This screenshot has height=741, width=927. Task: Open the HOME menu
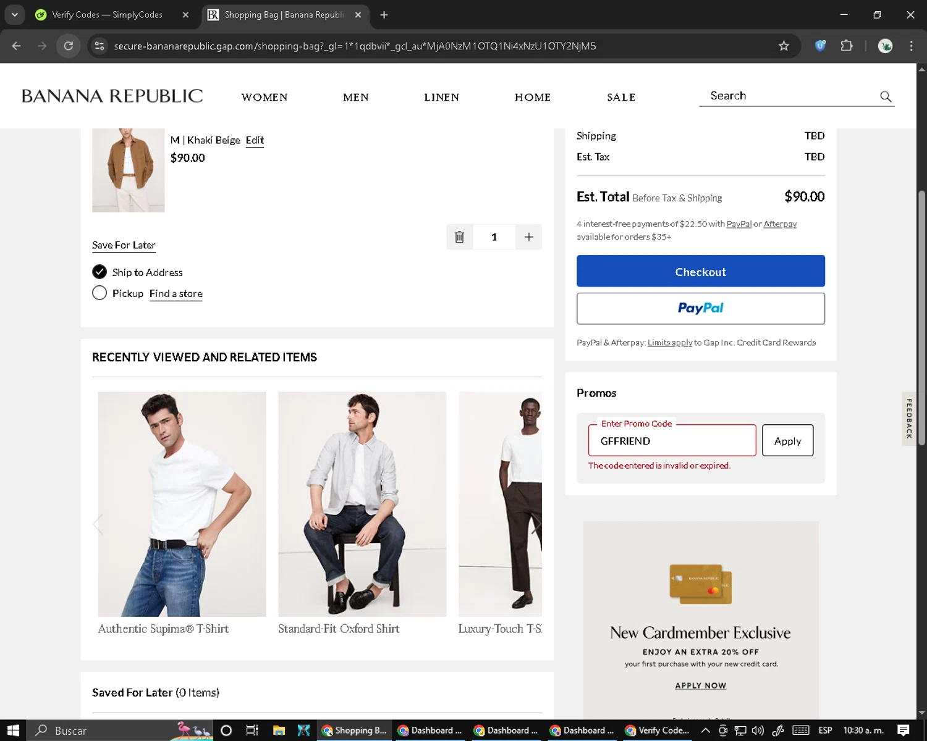coord(533,97)
